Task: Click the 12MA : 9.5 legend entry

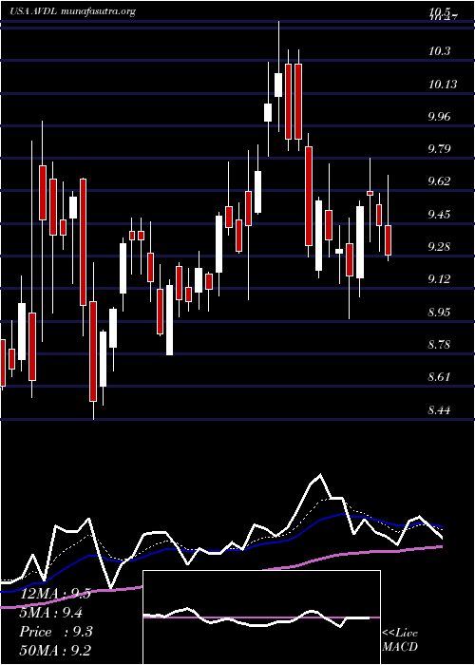Action: 55,594
